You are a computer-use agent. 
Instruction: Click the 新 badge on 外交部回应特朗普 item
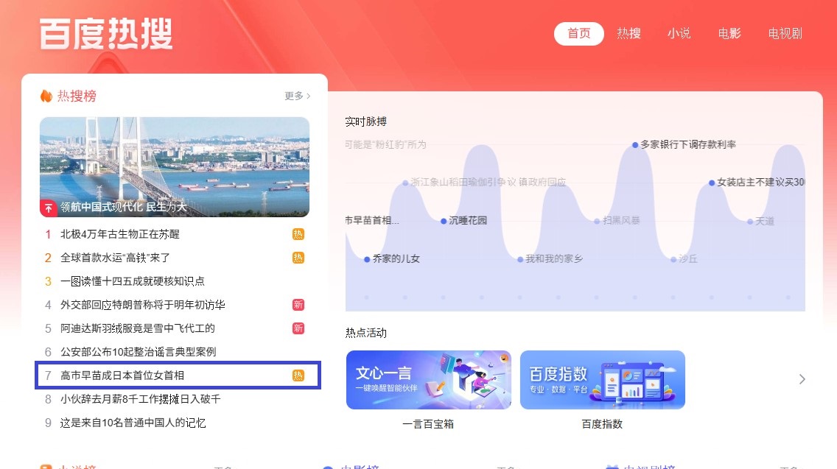click(298, 305)
